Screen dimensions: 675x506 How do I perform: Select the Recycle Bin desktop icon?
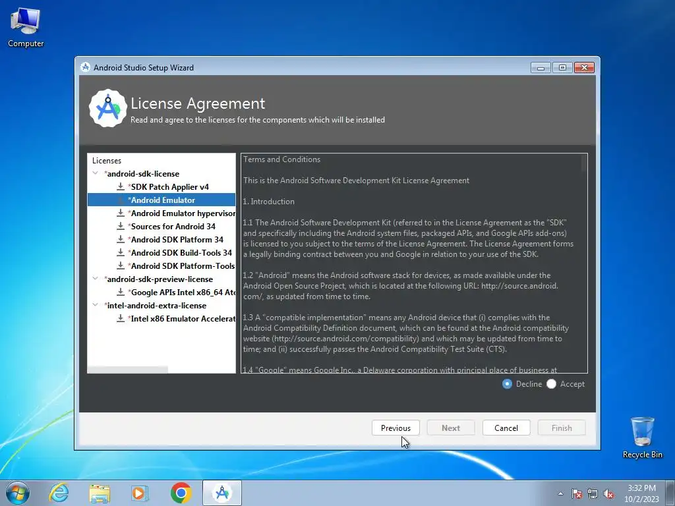(642, 437)
